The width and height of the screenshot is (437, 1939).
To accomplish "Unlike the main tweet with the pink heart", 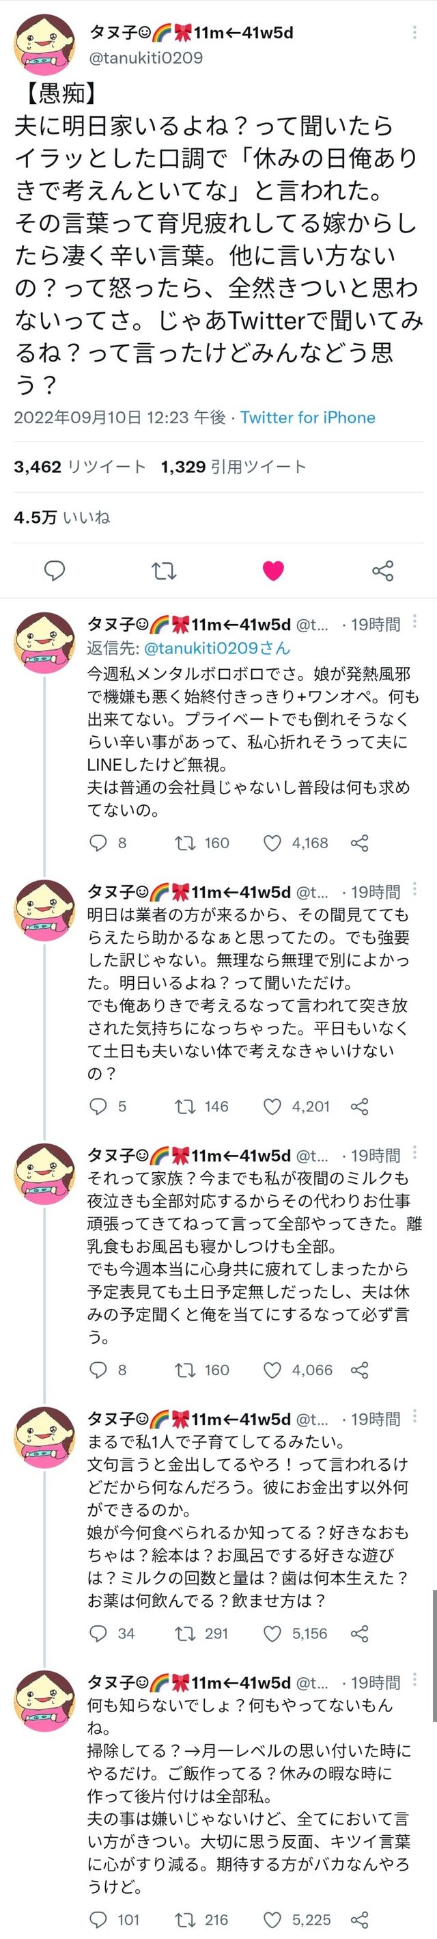I will 273,571.
